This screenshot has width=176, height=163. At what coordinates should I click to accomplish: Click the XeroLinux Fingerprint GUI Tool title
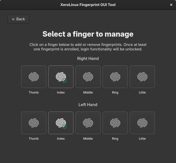(x=88, y=5)
